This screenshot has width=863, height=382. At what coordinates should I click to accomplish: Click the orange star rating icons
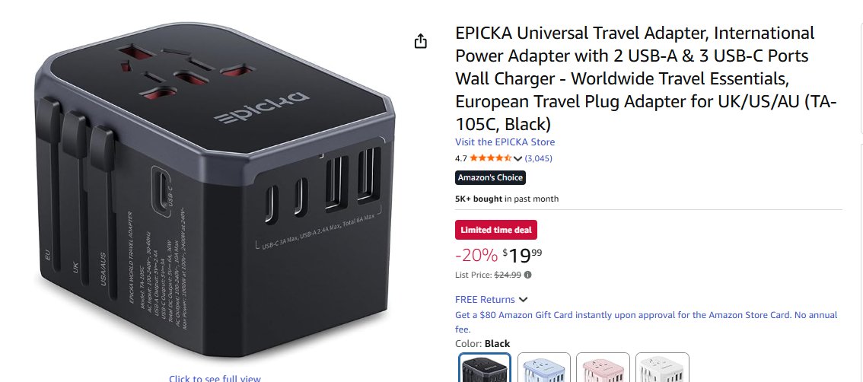click(x=490, y=158)
